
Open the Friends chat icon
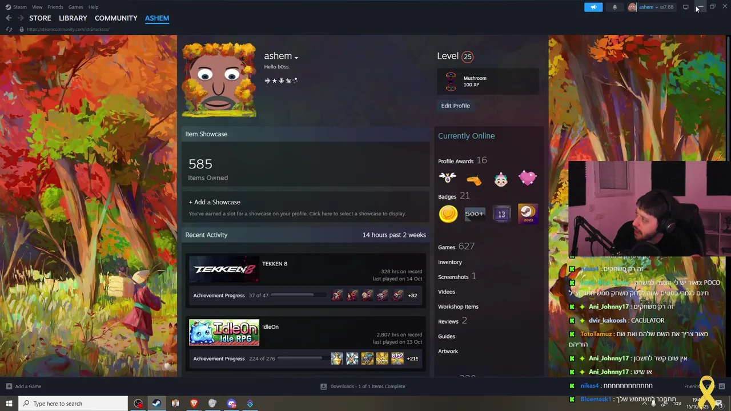pos(722,386)
